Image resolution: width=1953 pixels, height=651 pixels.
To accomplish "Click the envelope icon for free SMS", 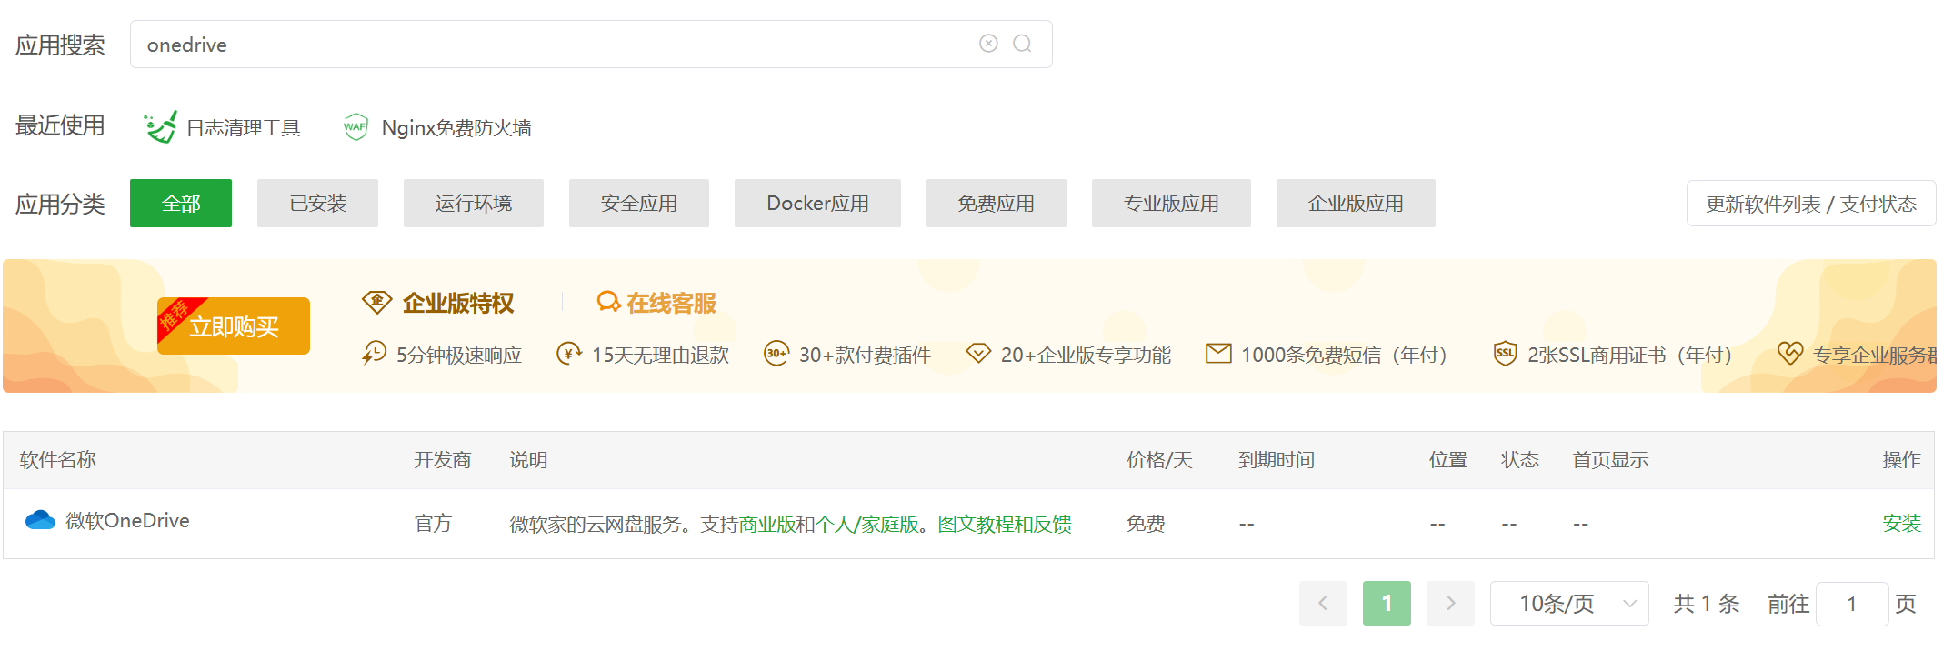I will coord(1218,353).
